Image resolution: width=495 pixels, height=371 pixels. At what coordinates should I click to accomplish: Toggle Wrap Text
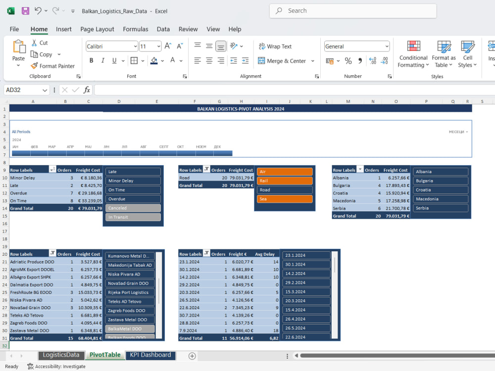[x=275, y=46]
